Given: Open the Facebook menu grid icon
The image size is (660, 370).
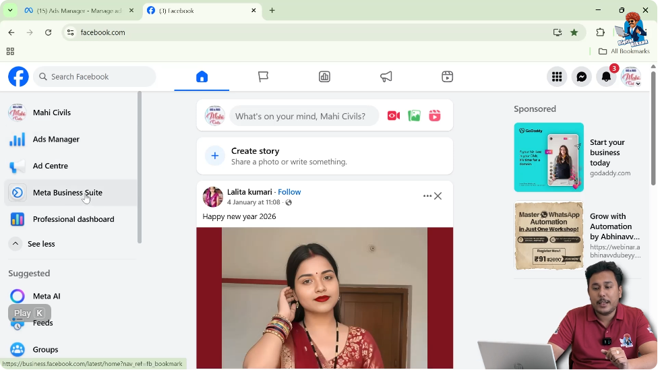Looking at the screenshot, I should click(x=557, y=77).
